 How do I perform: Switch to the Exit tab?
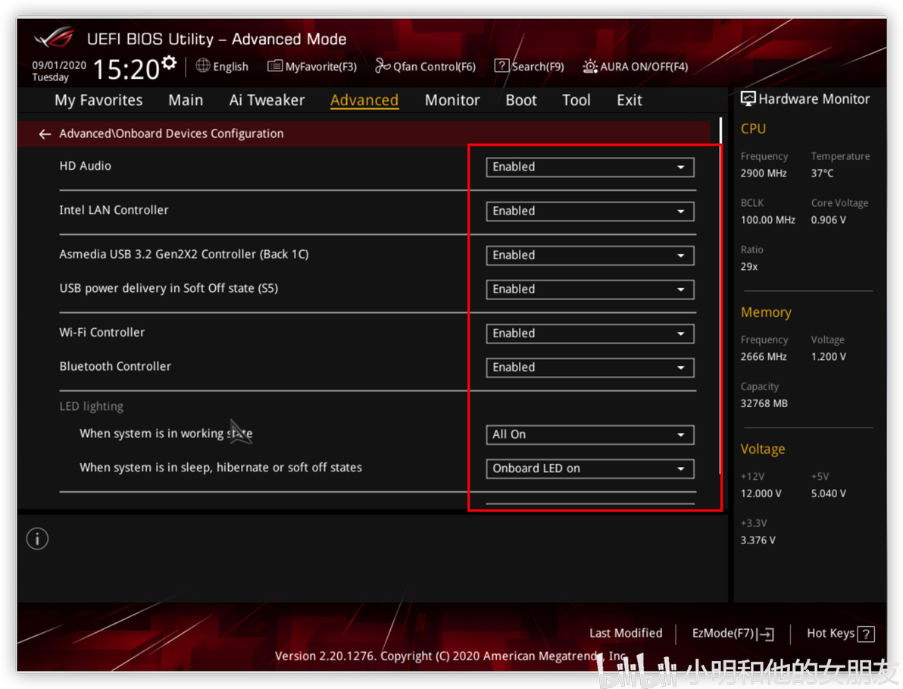click(x=630, y=100)
